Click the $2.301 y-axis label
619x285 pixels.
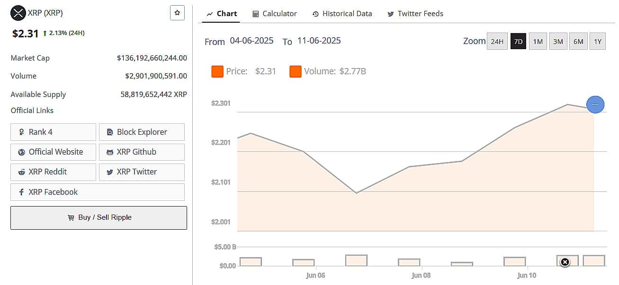[221, 103]
